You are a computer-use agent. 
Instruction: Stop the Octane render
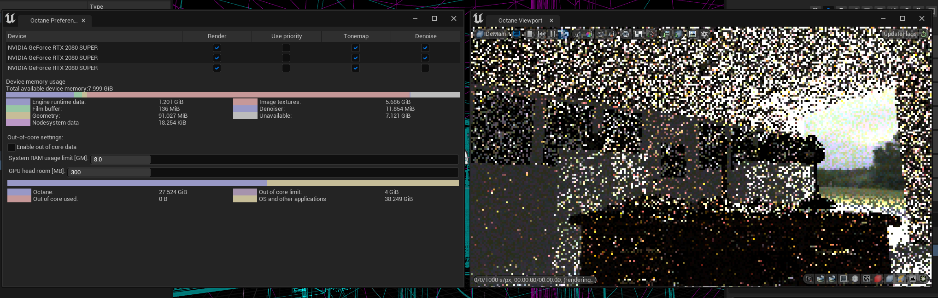530,34
